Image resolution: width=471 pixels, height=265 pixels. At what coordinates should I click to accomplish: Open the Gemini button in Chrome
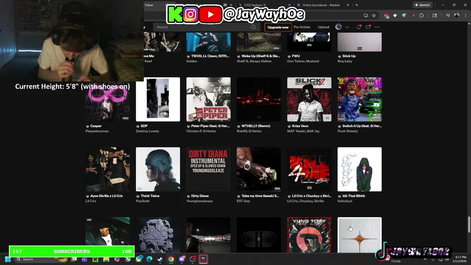(422, 5)
